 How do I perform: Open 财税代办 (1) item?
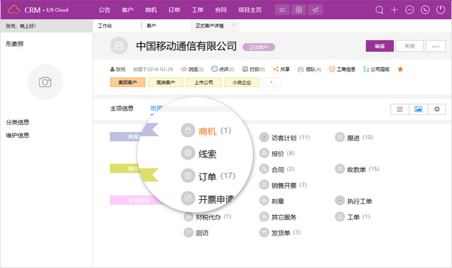coord(207,217)
